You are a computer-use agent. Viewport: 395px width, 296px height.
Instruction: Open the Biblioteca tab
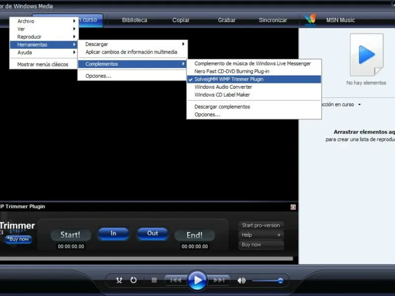pyautogui.click(x=134, y=20)
